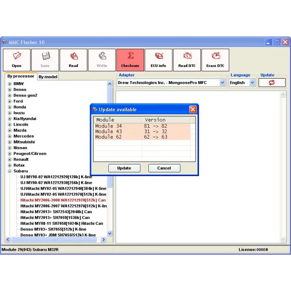Expand the Peugeot/Citroen tree node
The height and width of the screenshot is (291, 291).
pyautogui.click(x=10, y=154)
